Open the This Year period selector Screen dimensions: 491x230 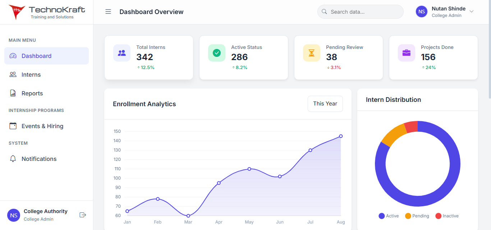click(x=325, y=104)
